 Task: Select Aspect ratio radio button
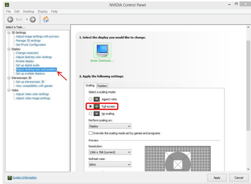point(90,99)
